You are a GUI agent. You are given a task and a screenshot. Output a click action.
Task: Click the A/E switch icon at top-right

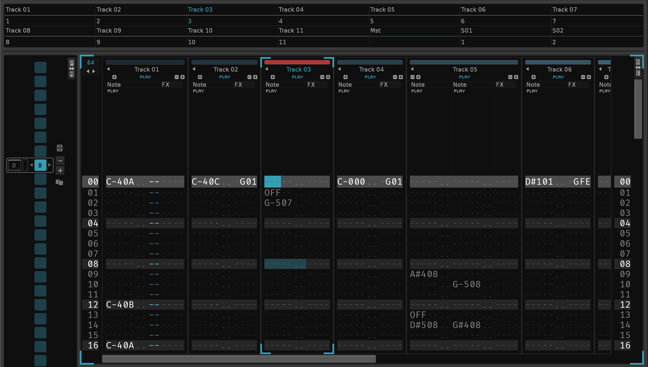(x=638, y=67)
